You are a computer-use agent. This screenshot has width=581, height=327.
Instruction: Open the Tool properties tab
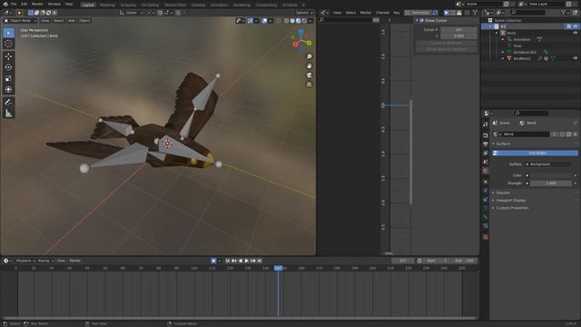(486, 125)
